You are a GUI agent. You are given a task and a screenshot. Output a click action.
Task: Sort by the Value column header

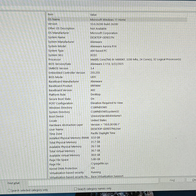pyautogui.click(x=138, y=15)
